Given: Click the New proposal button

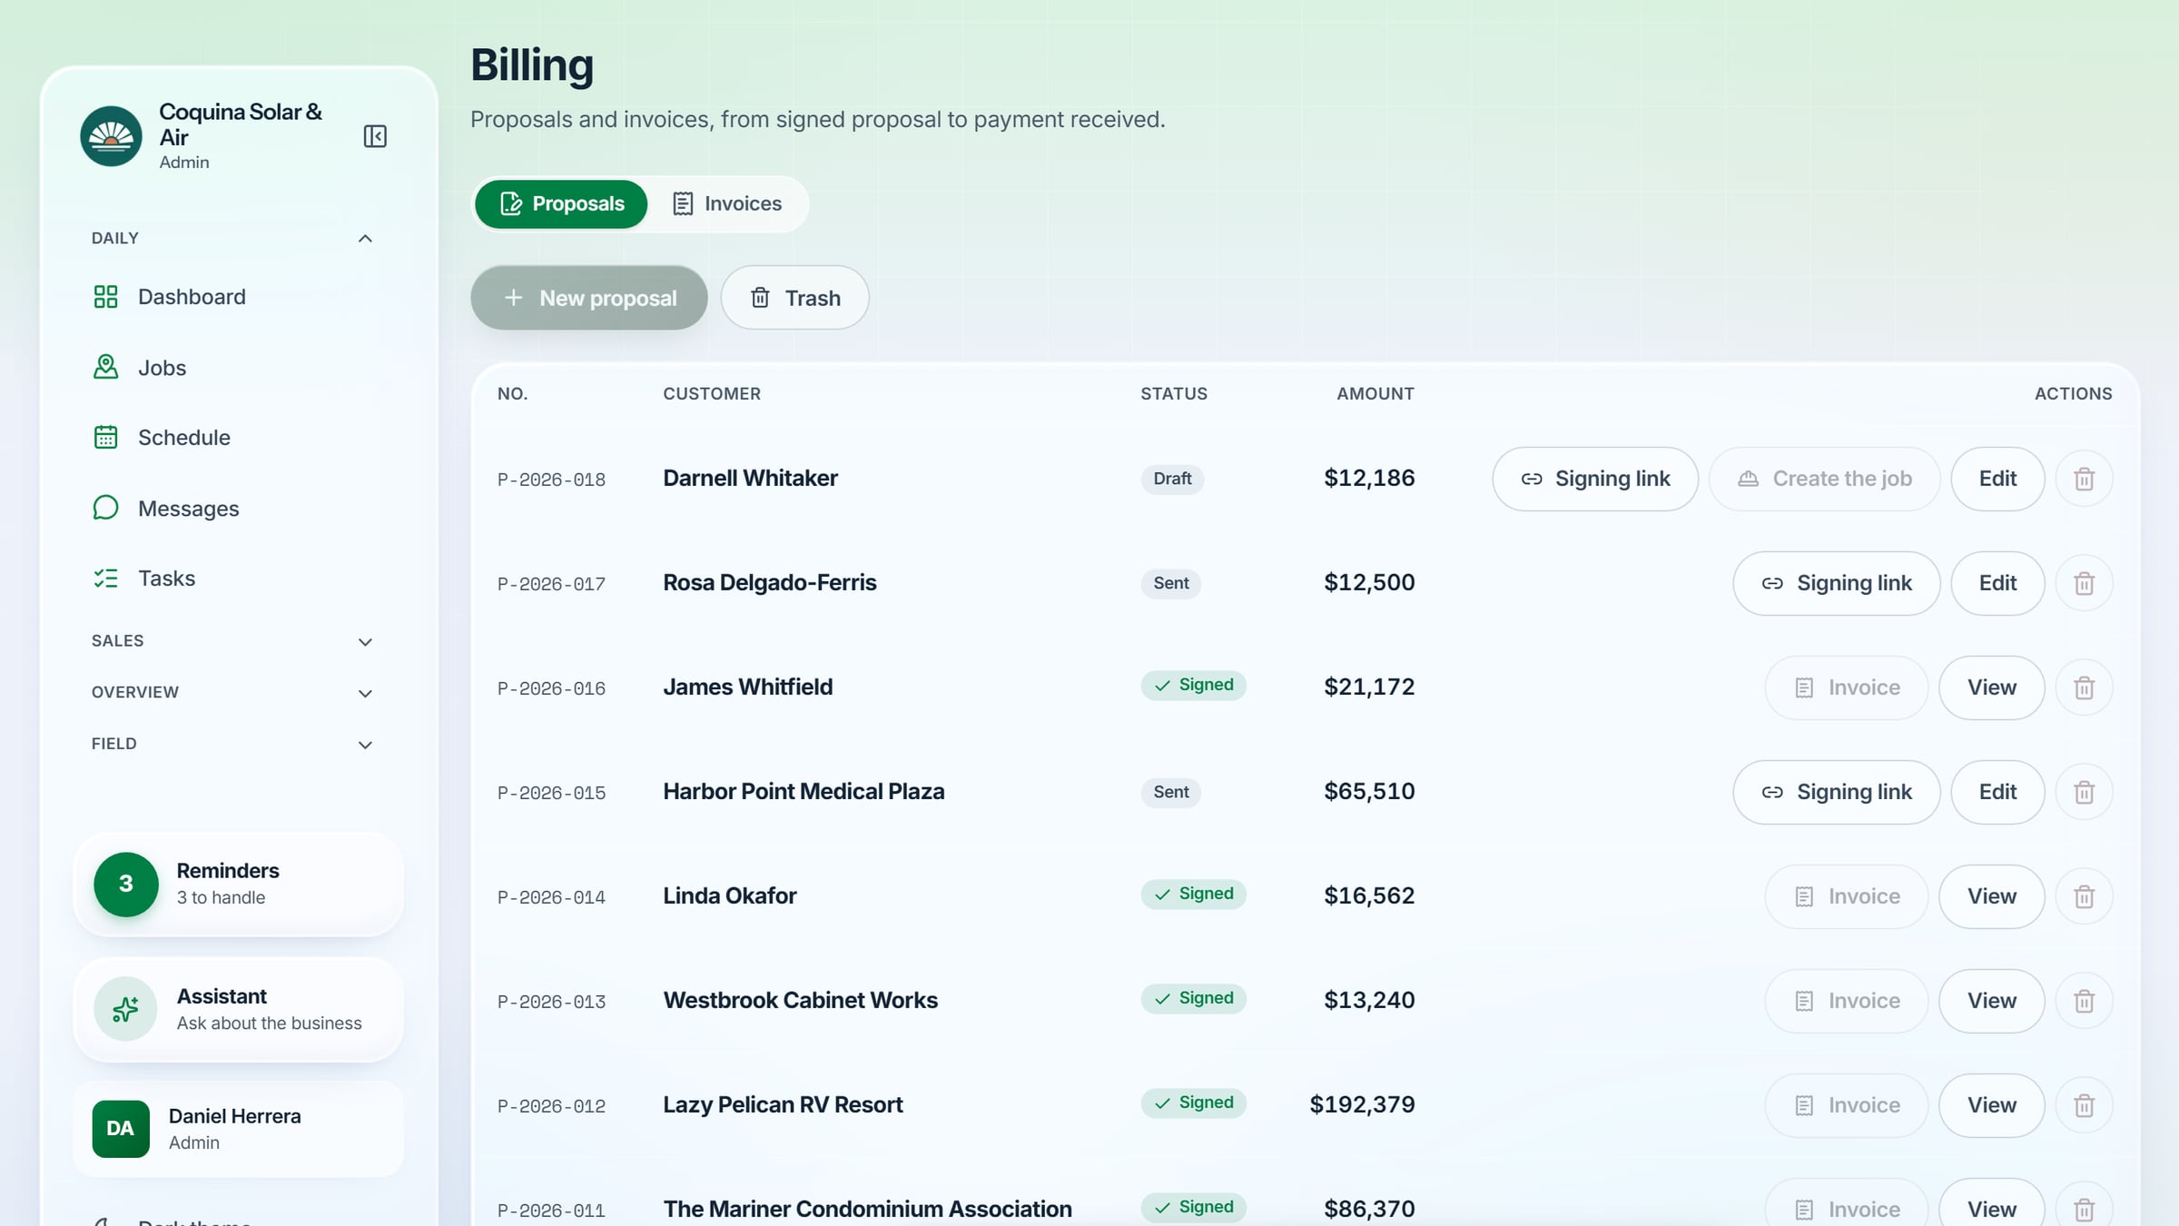Looking at the screenshot, I should (589, 298).
